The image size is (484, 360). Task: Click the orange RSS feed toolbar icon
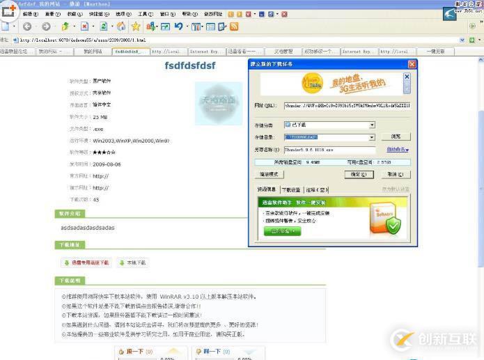(234, 26)
